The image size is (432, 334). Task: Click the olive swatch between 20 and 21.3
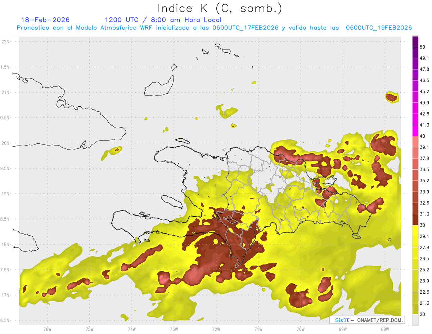click(x=415, y=308)
